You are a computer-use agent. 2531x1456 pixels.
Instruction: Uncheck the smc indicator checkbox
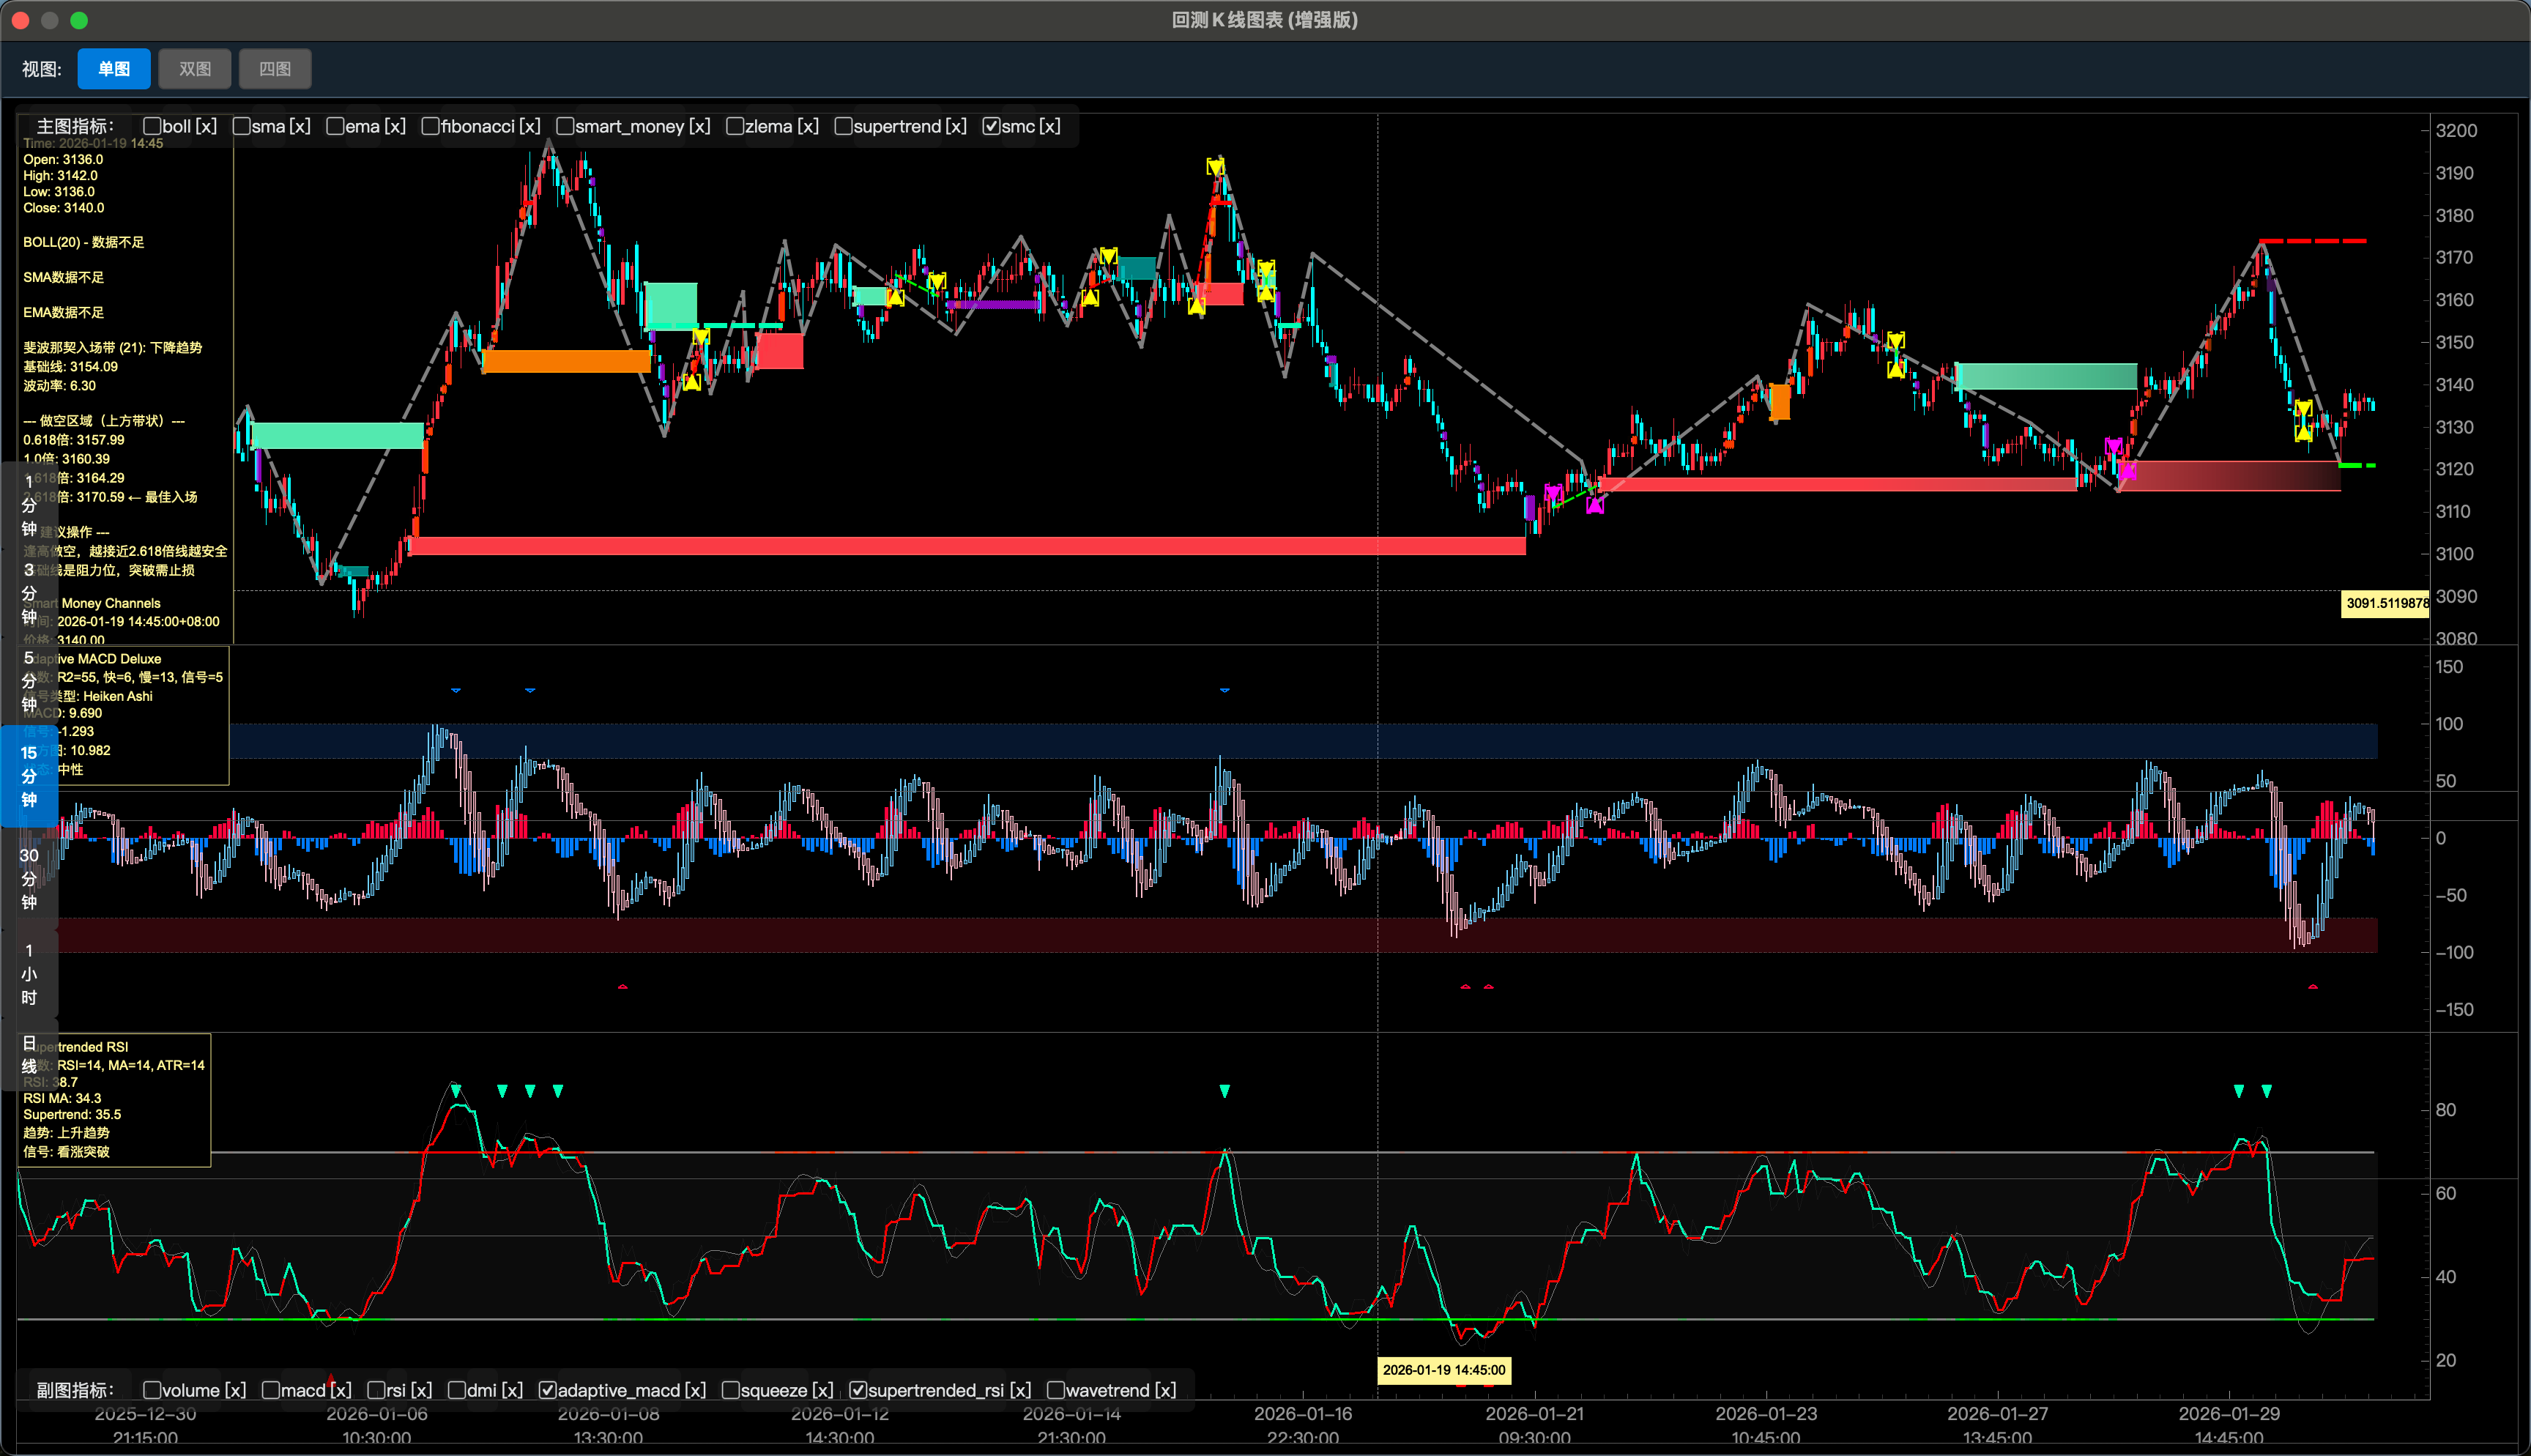click(x=991, y=126)
